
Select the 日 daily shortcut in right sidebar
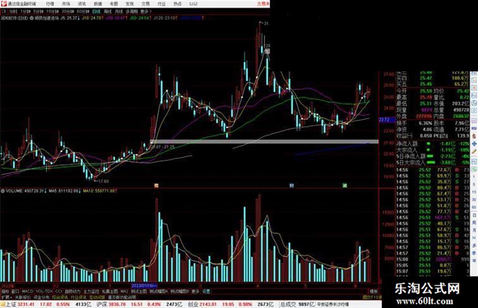(474, 215)
